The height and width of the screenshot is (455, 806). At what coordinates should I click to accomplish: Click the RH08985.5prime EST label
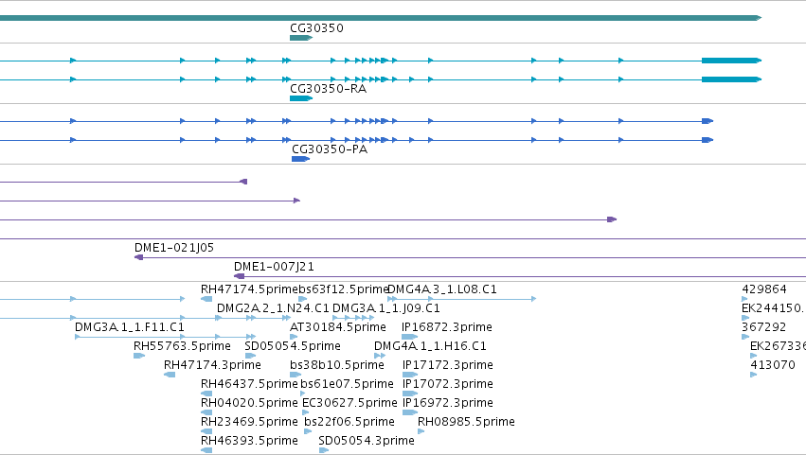pyautogui.click(x=466, y=422)
